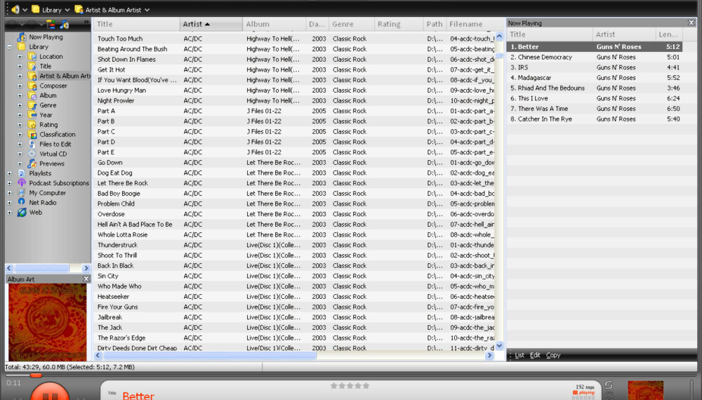Open the dropdown arrow after Library breadcrumb
This screenshot has height=400, width=702.
[67, 10]
